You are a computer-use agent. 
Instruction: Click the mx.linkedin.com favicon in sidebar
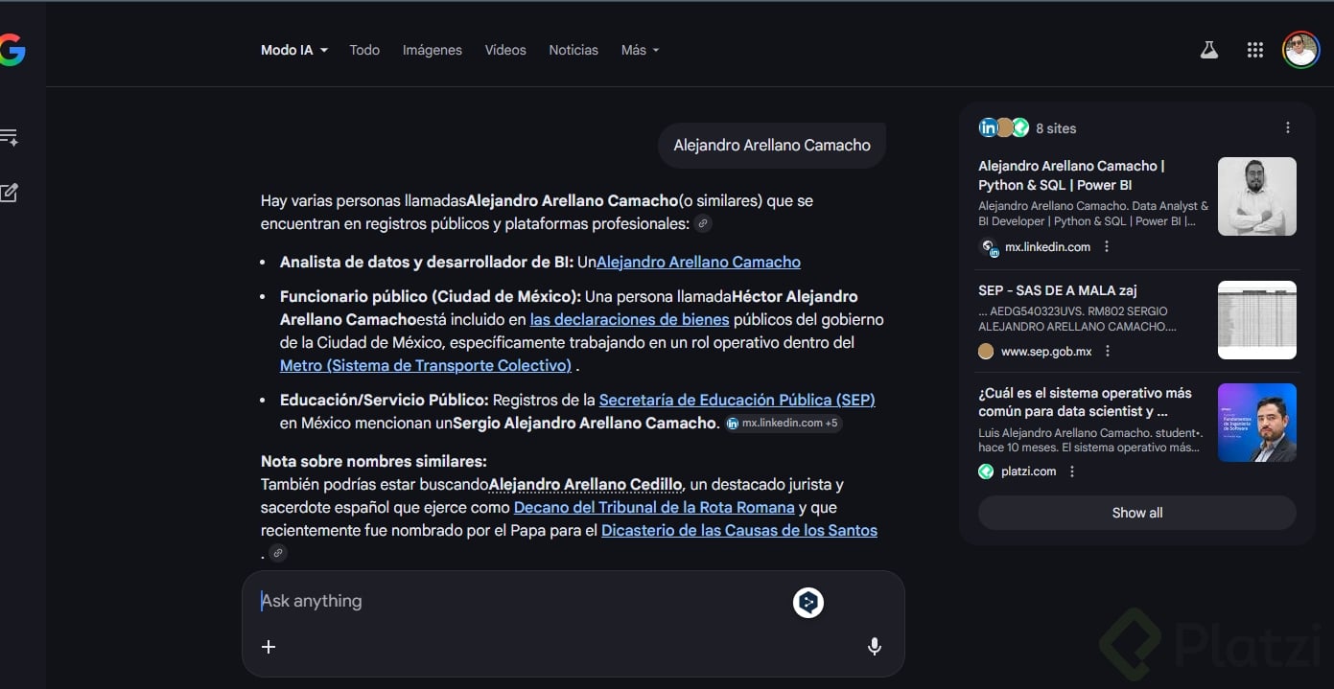point(988,247)
